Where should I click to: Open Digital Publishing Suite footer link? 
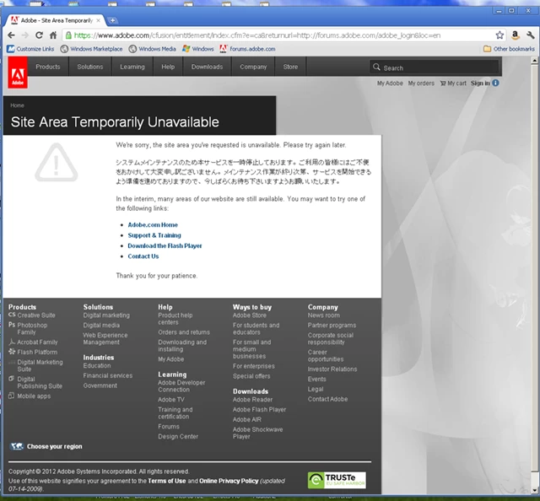(x=40, y=383)
